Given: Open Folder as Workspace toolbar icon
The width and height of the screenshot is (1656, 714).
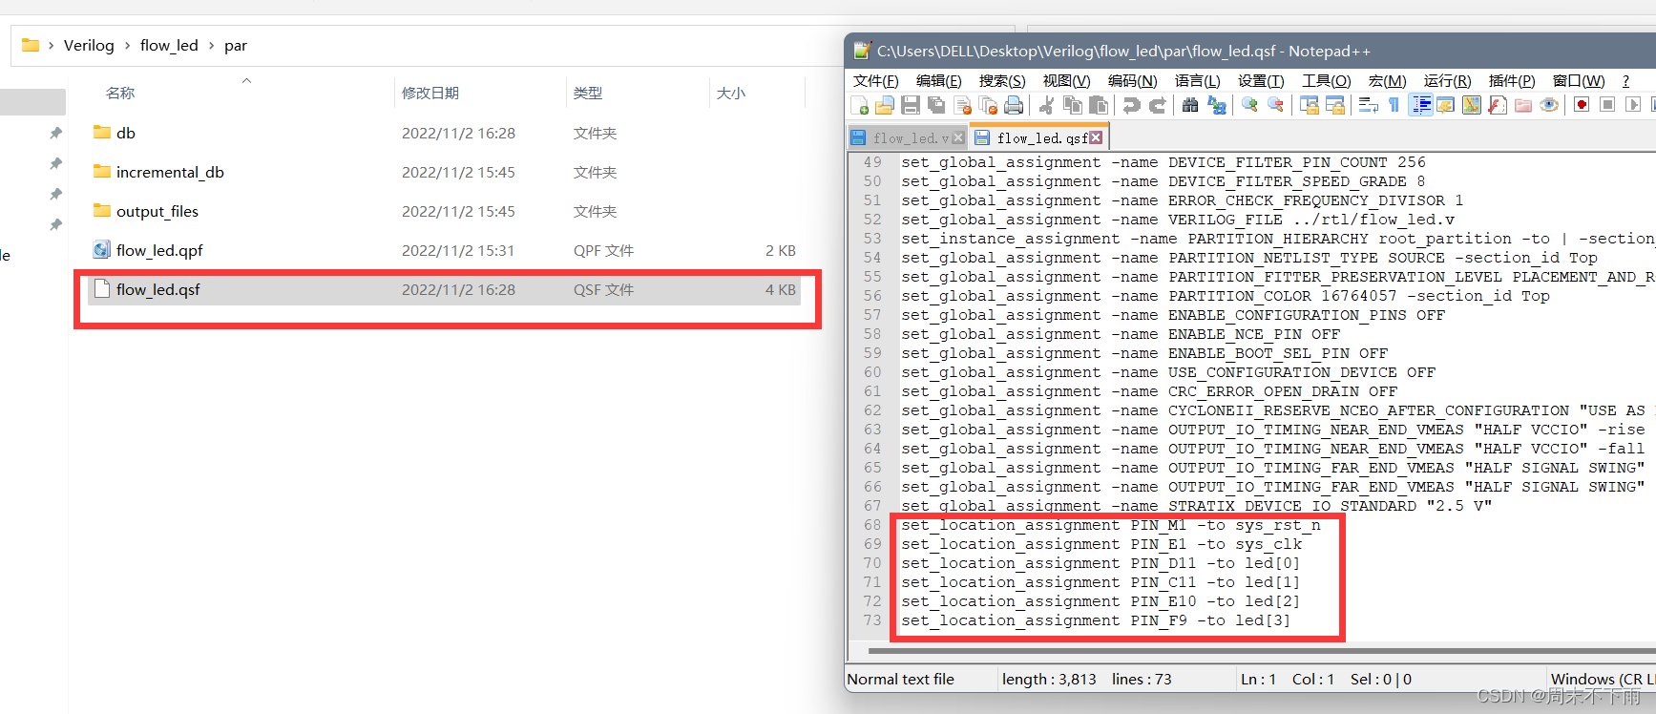Looking at the screenshot, I should pos(1523,105).
